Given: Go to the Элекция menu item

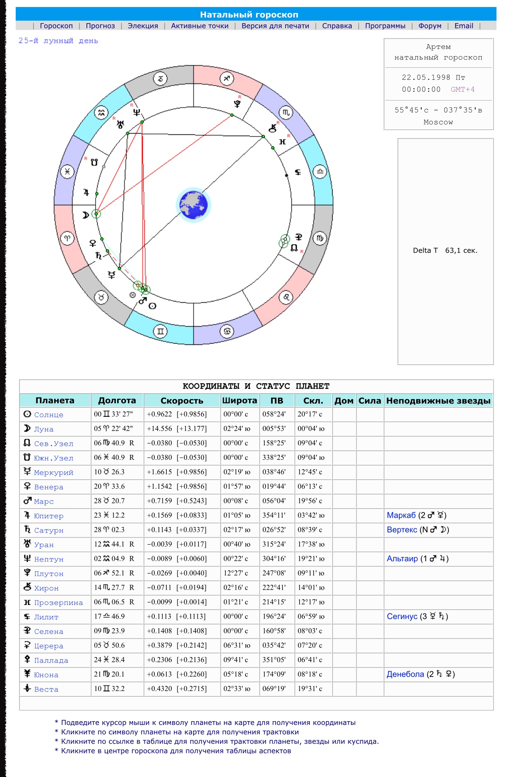Looking at the screenshot, I should pyautogui.click(x=143, y=26).
